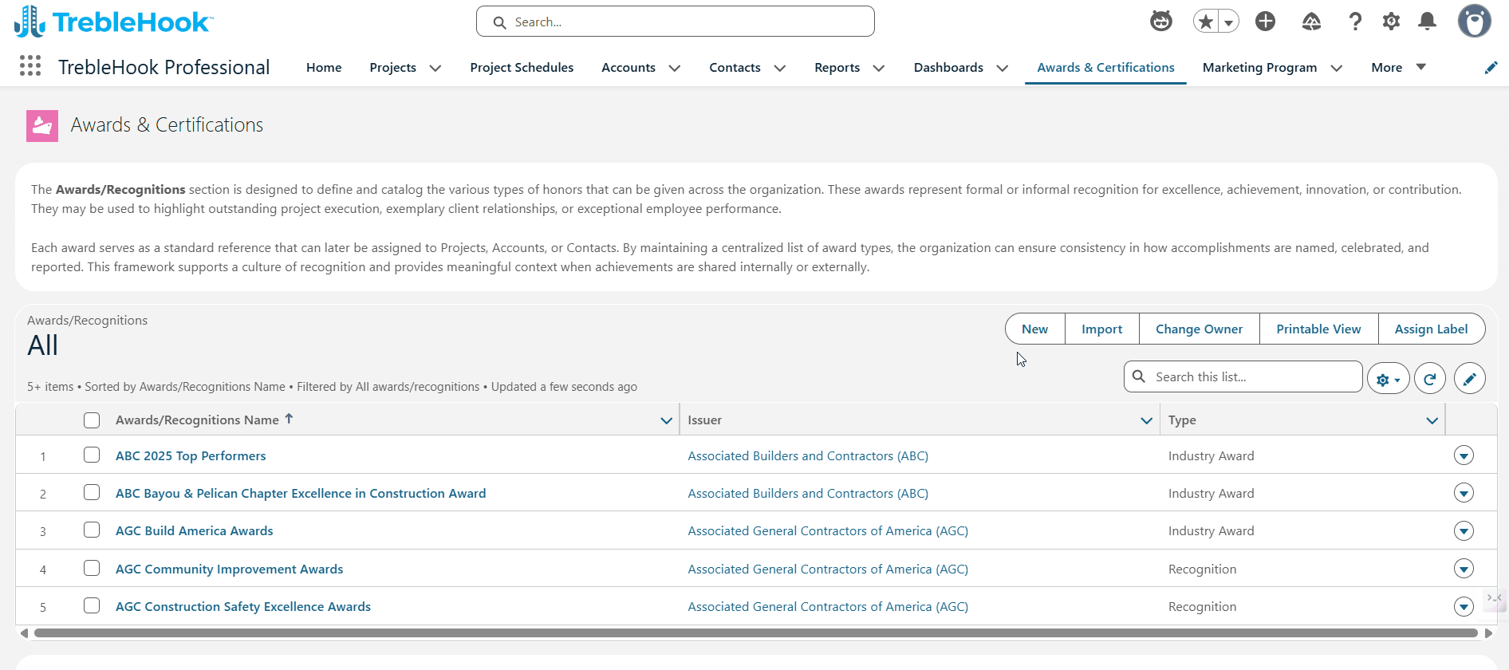
Task: Show row actions for ABC Bayou & Pelican row
Action: (x=1464, y=493)
